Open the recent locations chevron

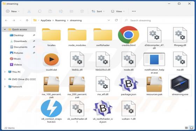(21, 21)
